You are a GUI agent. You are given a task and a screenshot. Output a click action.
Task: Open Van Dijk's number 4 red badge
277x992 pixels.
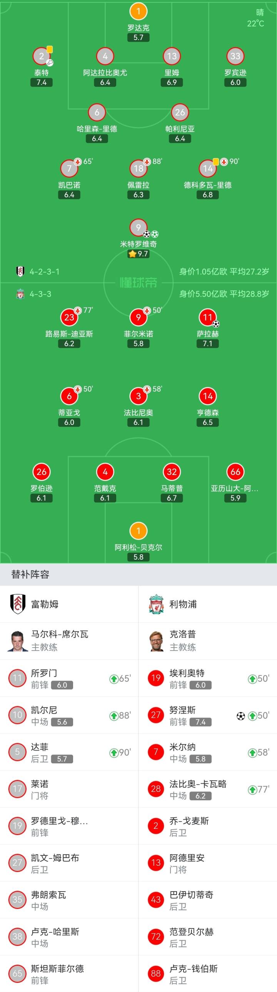tap(105, 472)
